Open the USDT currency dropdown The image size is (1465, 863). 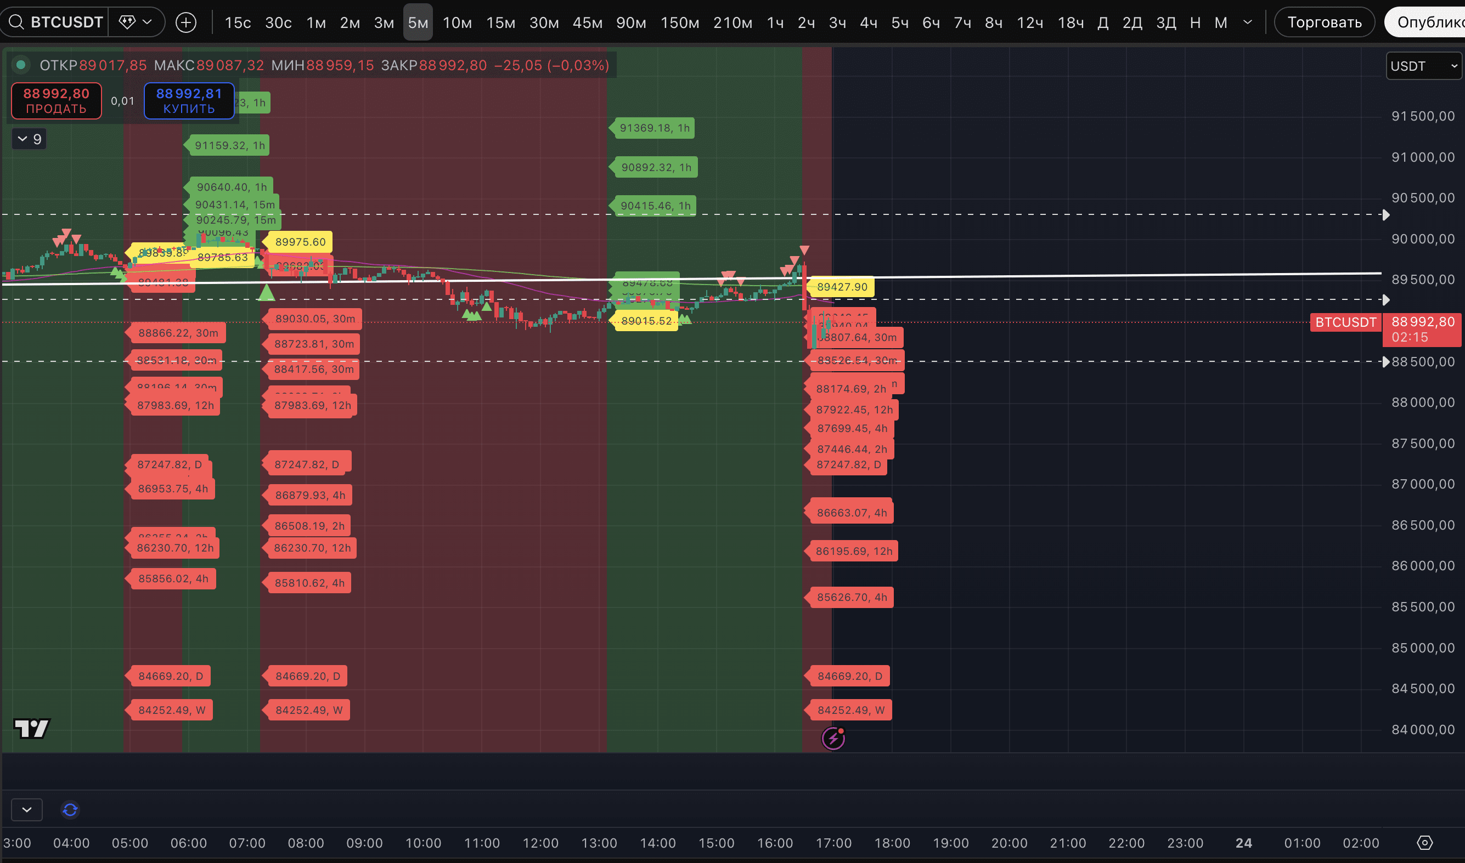[1423, 66]
